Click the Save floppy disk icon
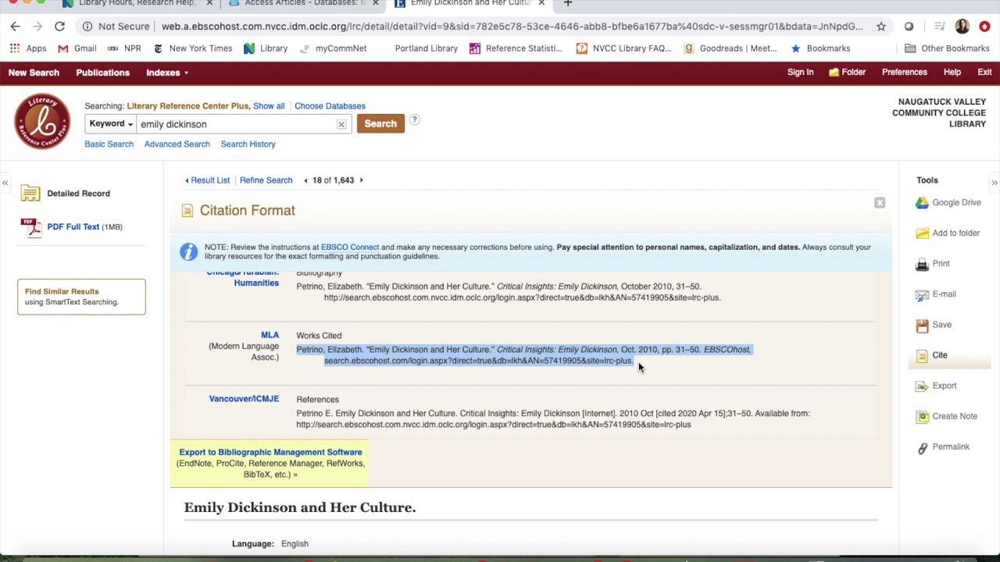 922,325
